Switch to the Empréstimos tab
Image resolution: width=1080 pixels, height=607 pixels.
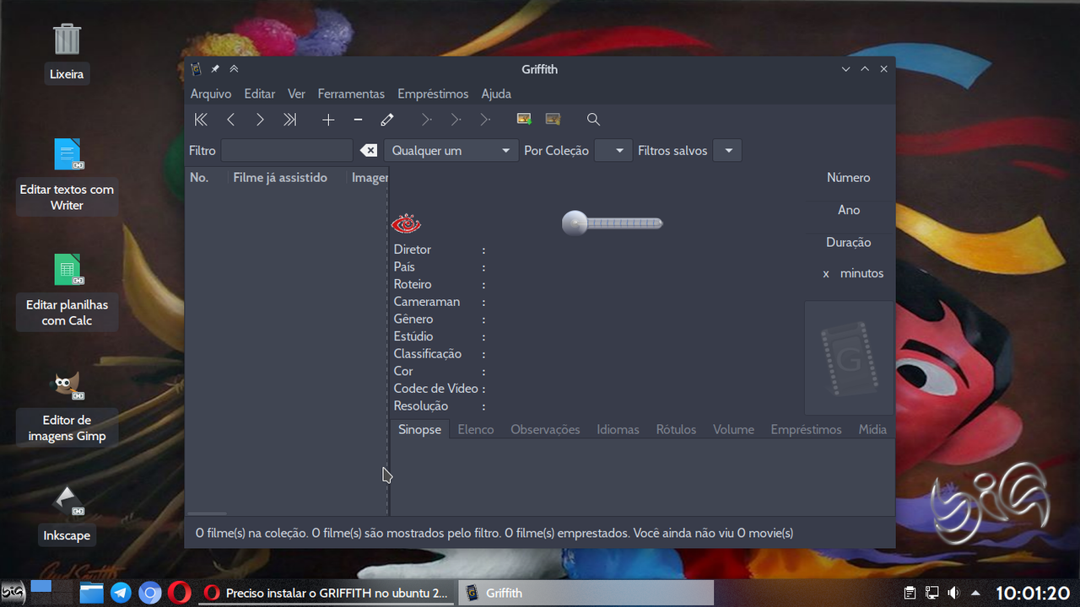[x=806, y=429]
